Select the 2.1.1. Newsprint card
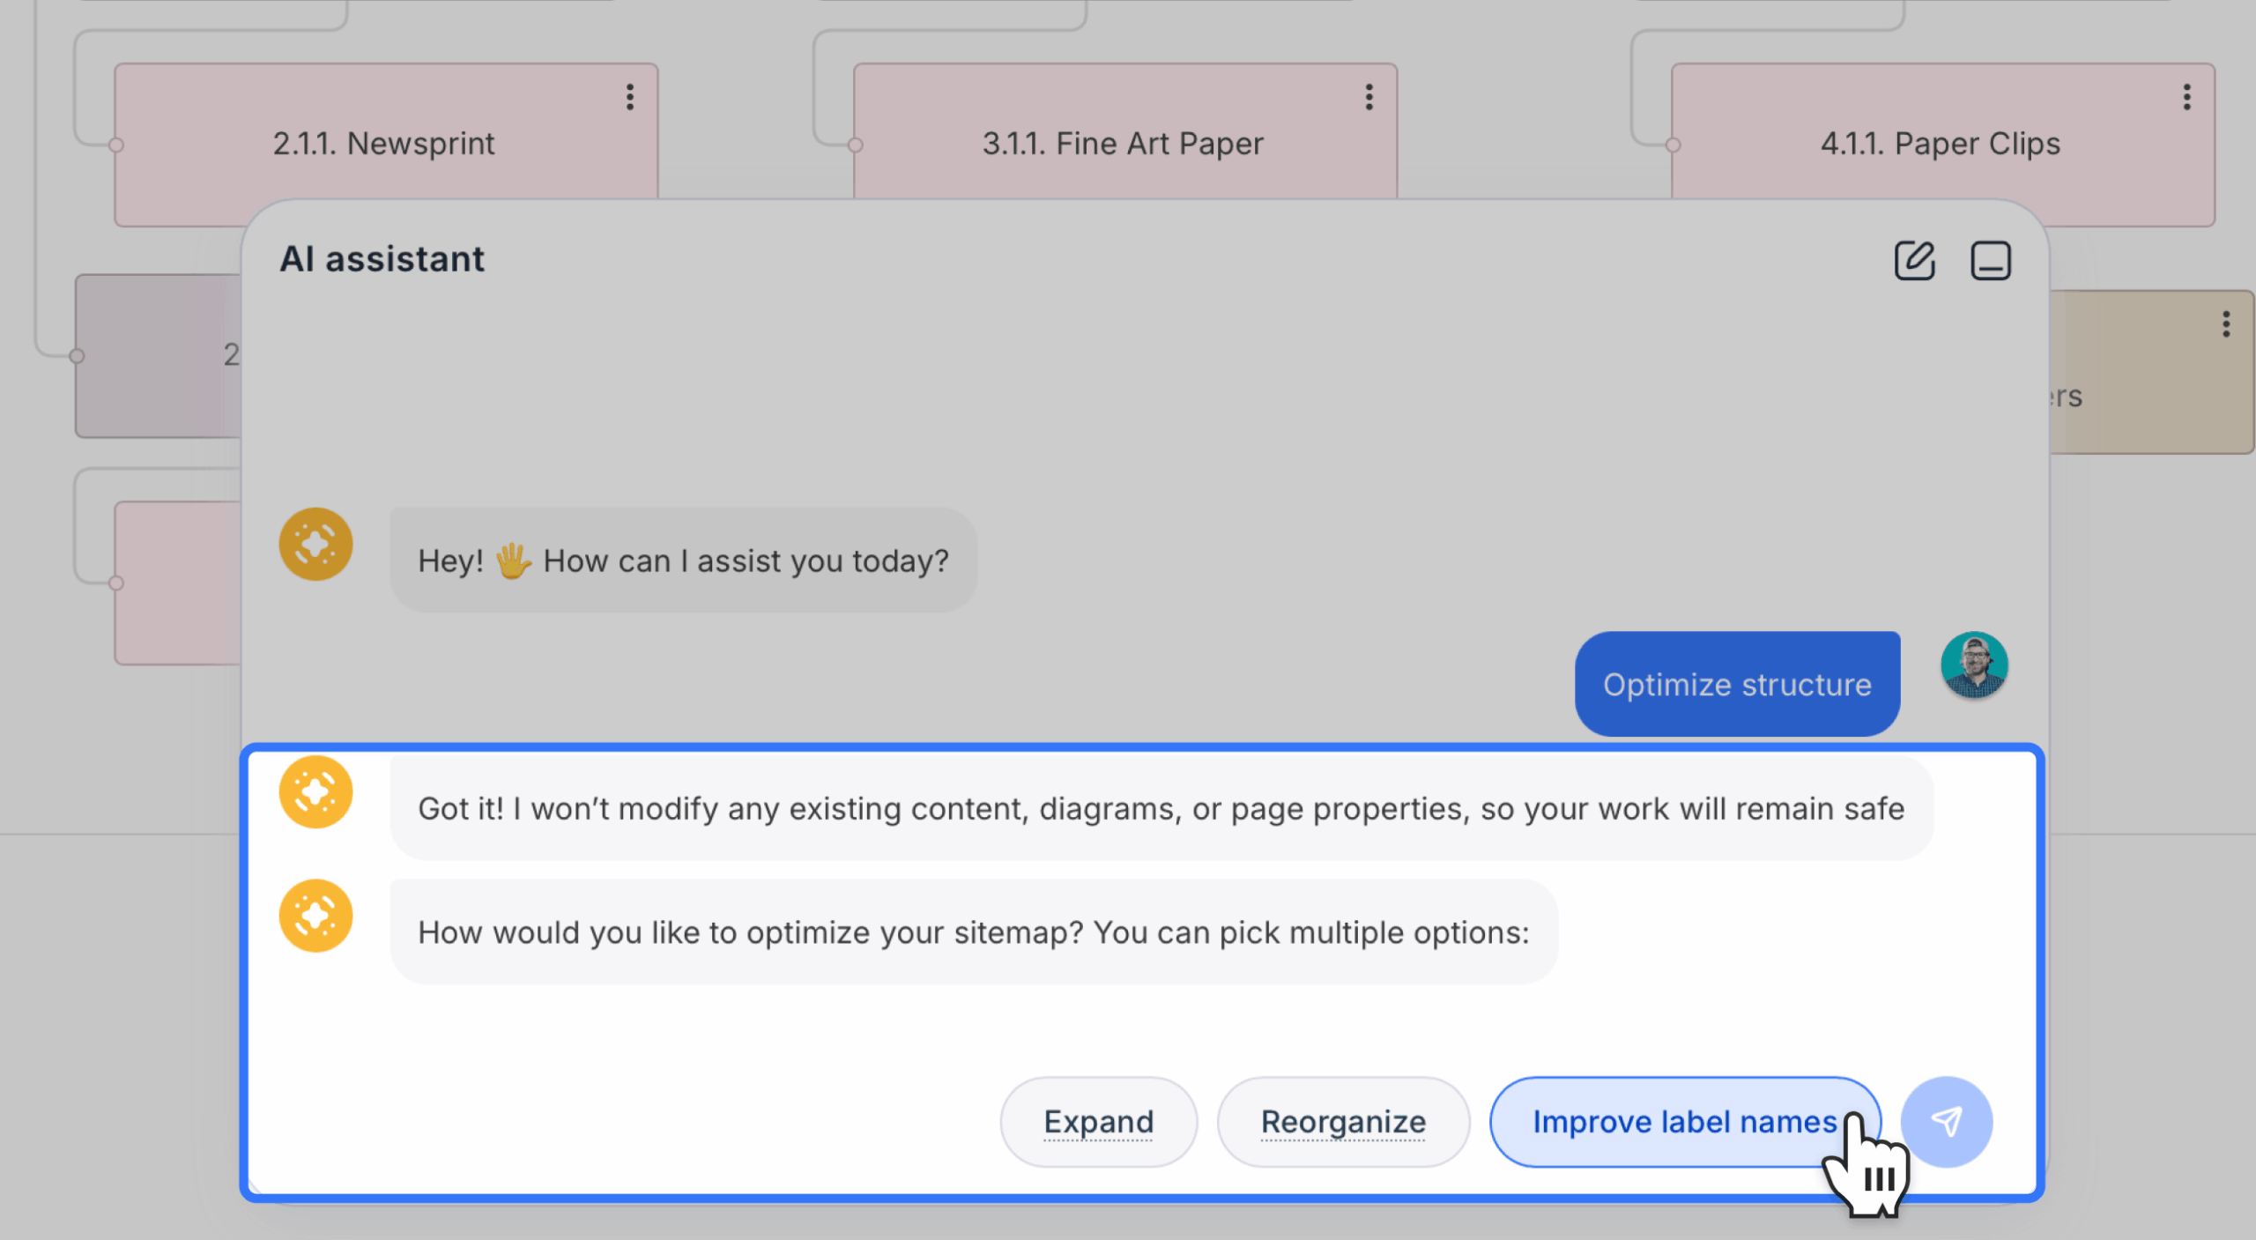 pos(386,144)
